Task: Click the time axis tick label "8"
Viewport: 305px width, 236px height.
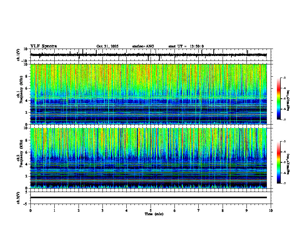Action: coord(223,211)
